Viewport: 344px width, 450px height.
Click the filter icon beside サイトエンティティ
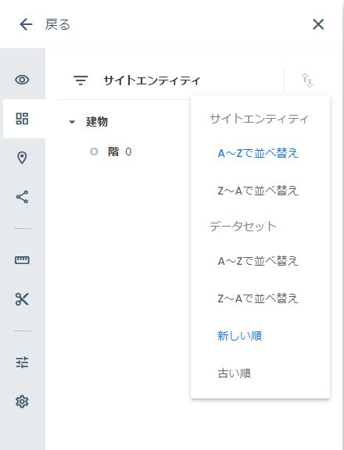[81, 80]
